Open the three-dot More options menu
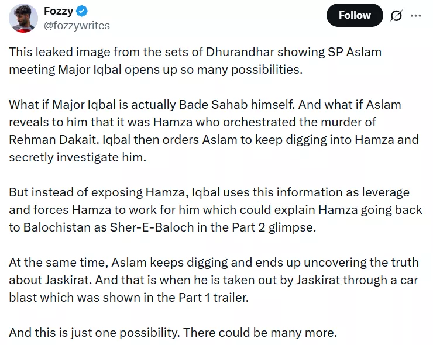This screenshot has width=433, height=345. point(416,16)
